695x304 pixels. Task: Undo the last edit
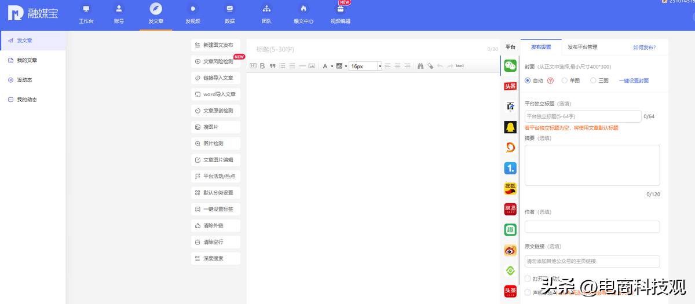[x=440, y=66]
